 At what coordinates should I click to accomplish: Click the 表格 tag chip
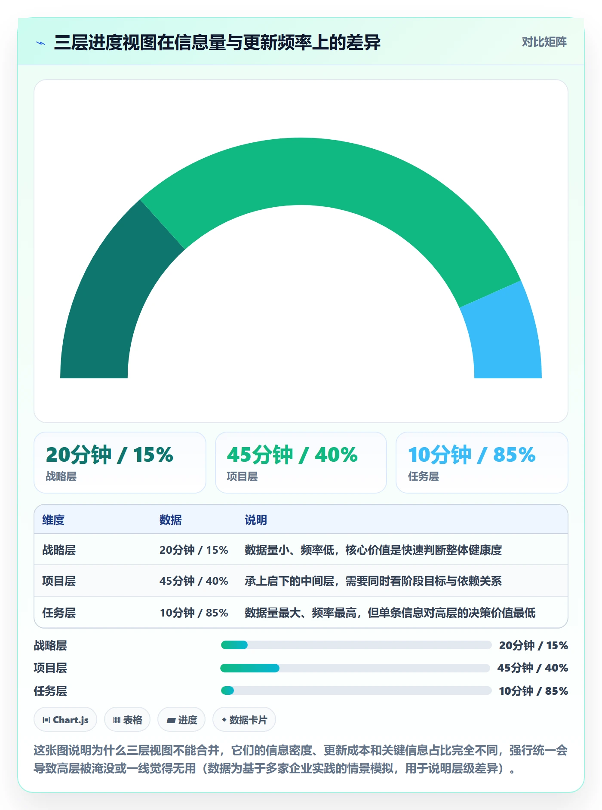point(127,719)
